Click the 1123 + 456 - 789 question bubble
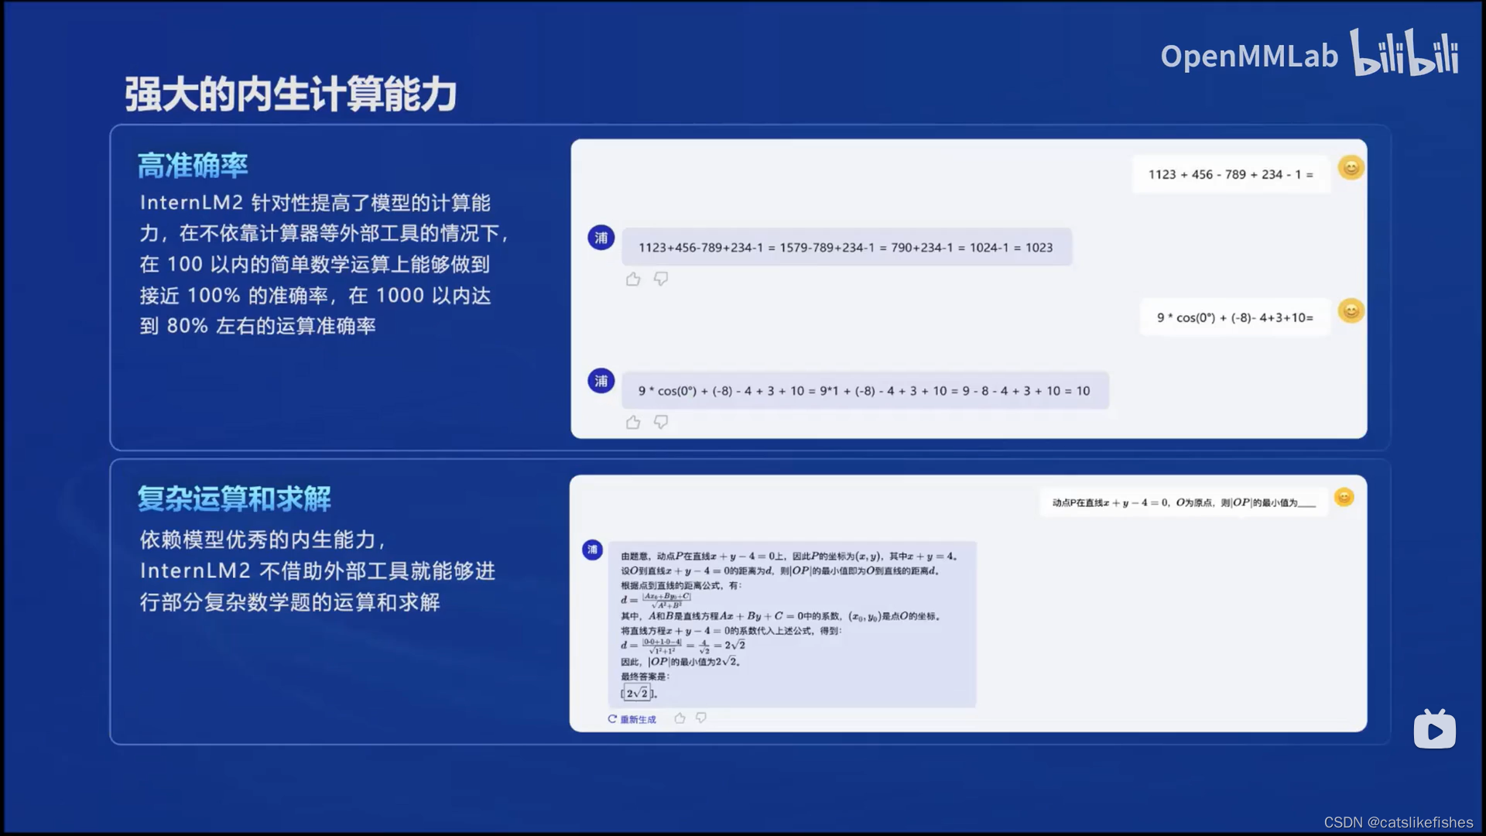This screenshot has width=1486, height=836. coord(1231,175)
